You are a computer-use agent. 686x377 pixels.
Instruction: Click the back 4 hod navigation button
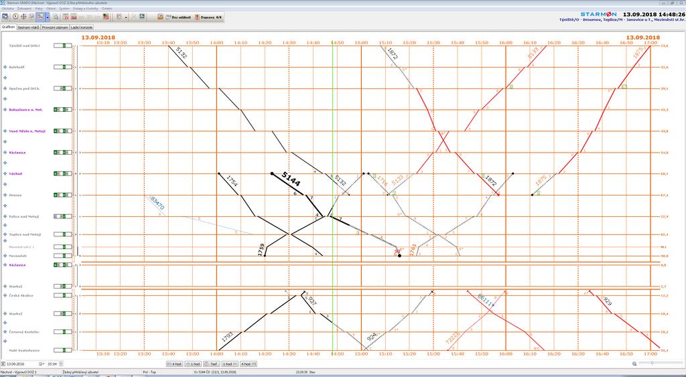(x=175, y=364)
